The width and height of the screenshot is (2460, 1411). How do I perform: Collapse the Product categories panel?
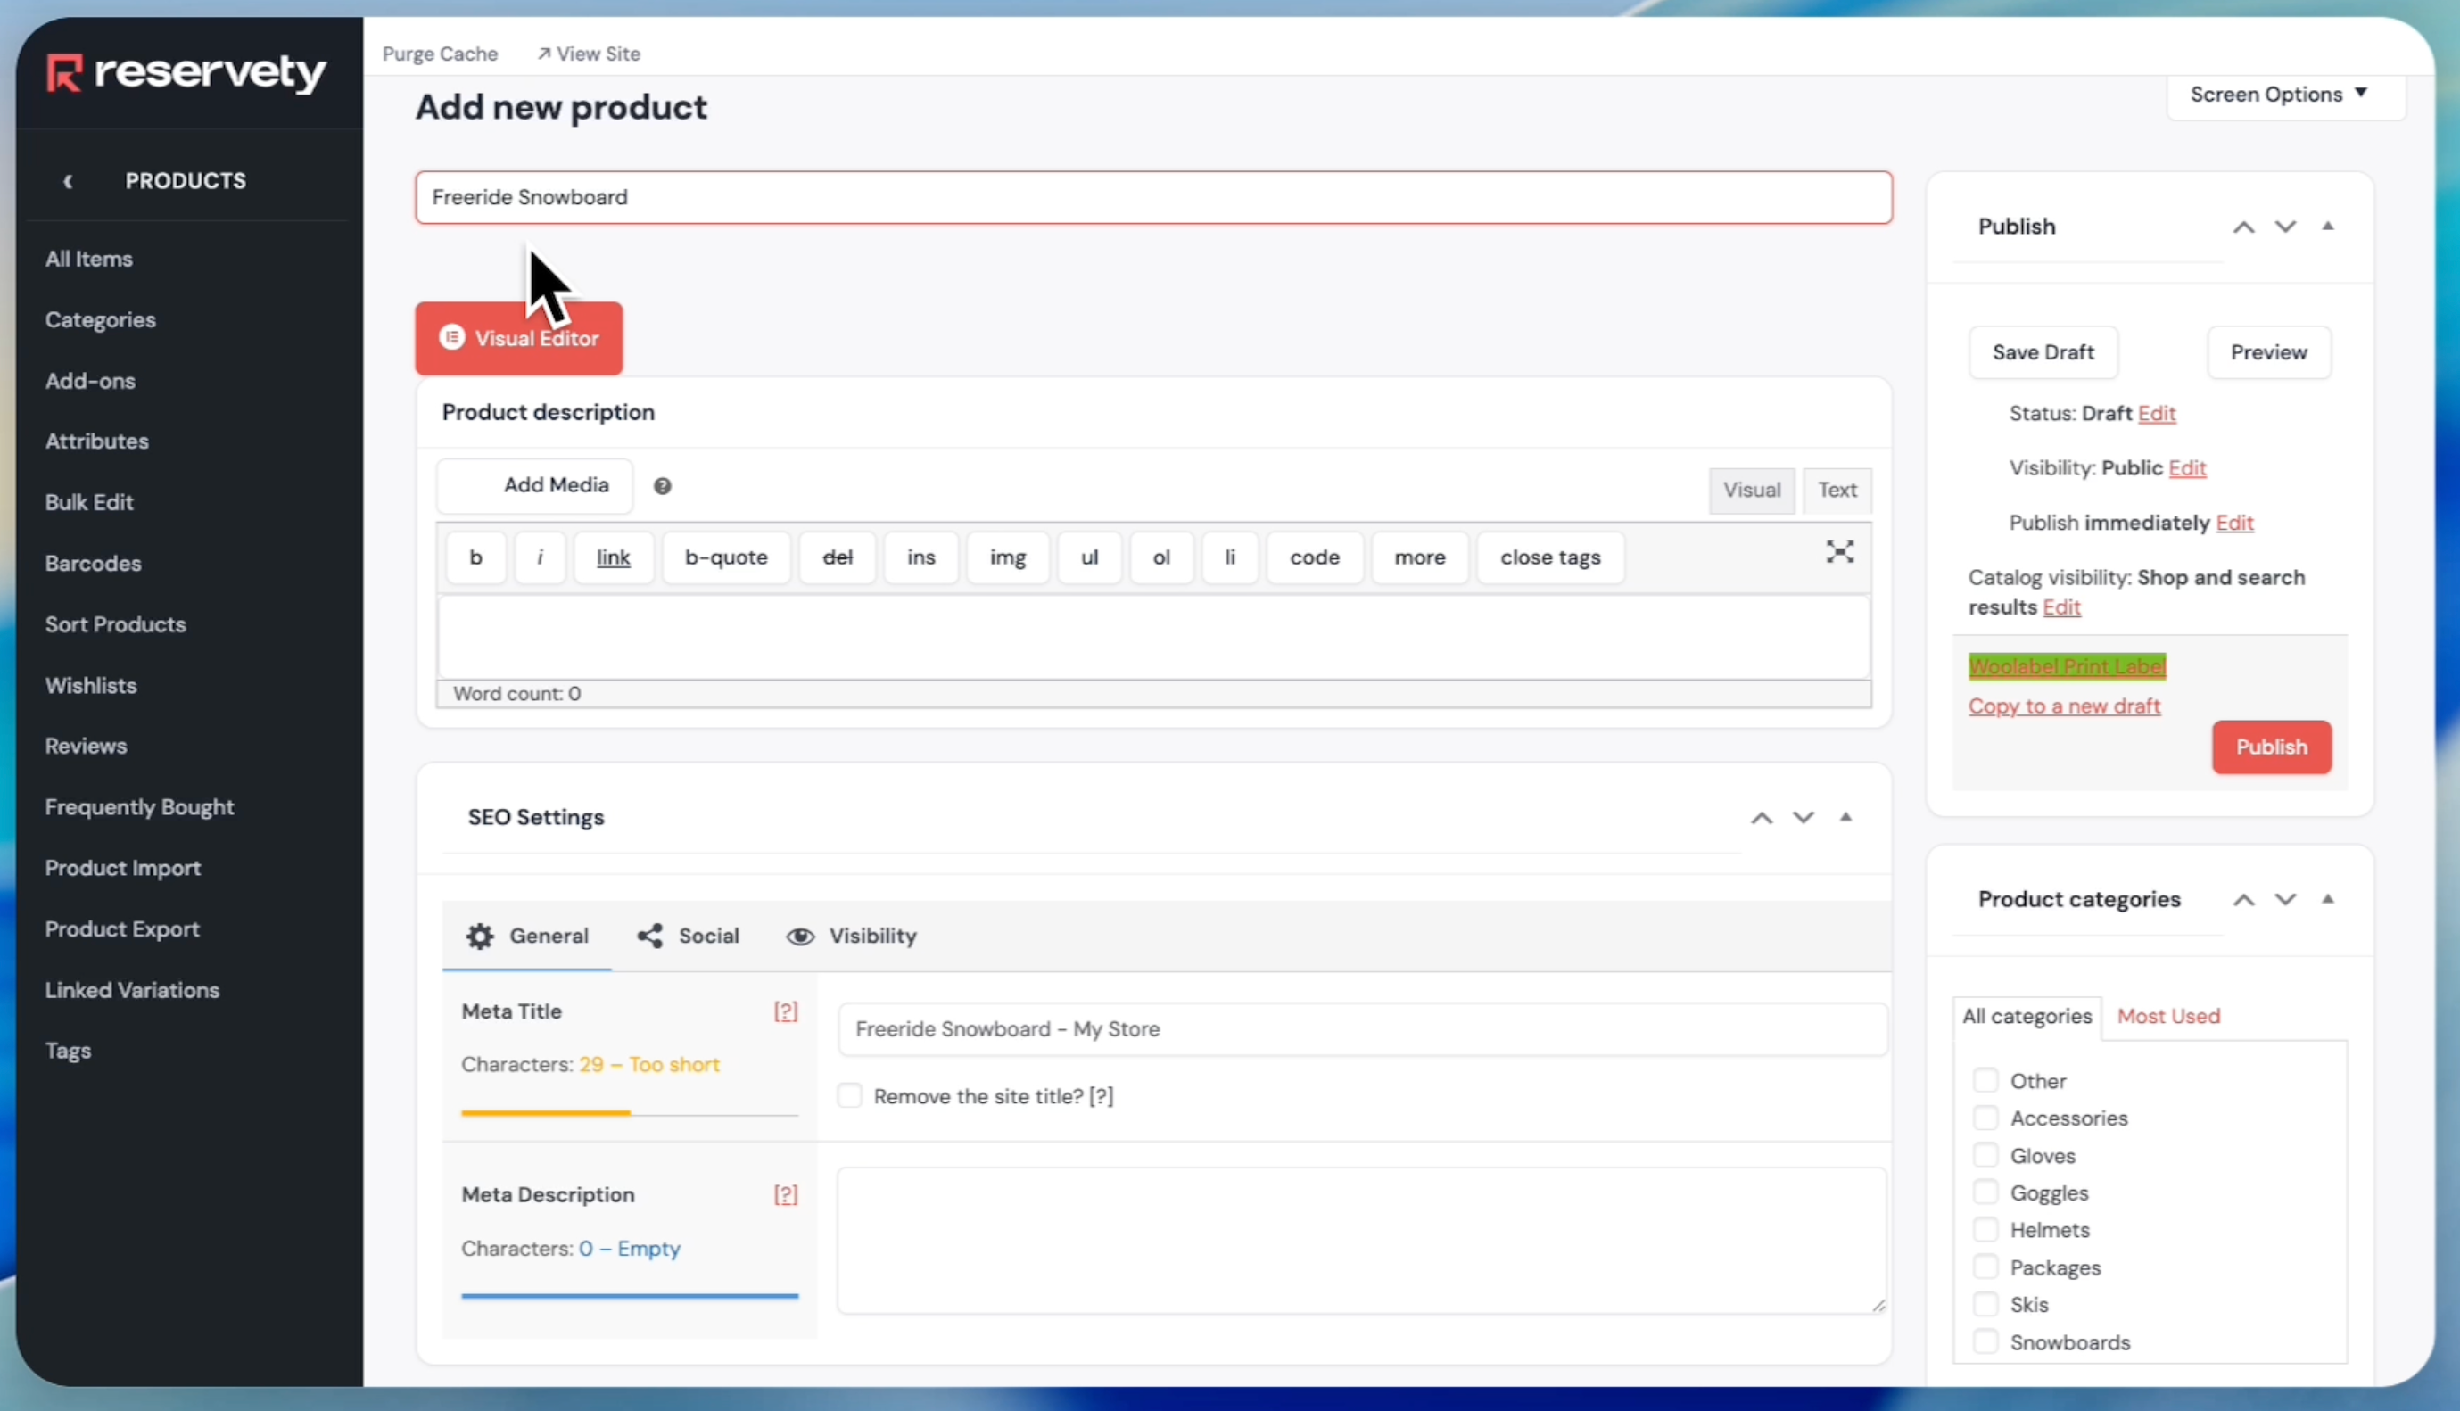pos(2327,899)
